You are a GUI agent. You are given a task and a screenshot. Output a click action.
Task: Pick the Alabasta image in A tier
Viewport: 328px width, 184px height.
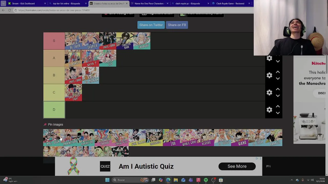pyautogui.click(x=73, y=58)
